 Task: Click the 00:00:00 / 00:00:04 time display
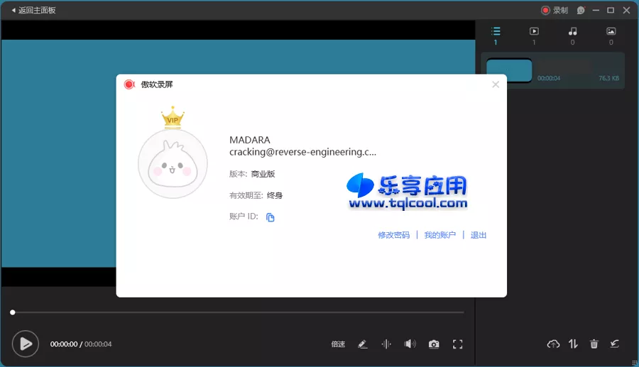click(81, 344)
